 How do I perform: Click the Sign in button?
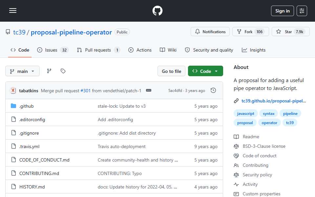coord(282,11)
